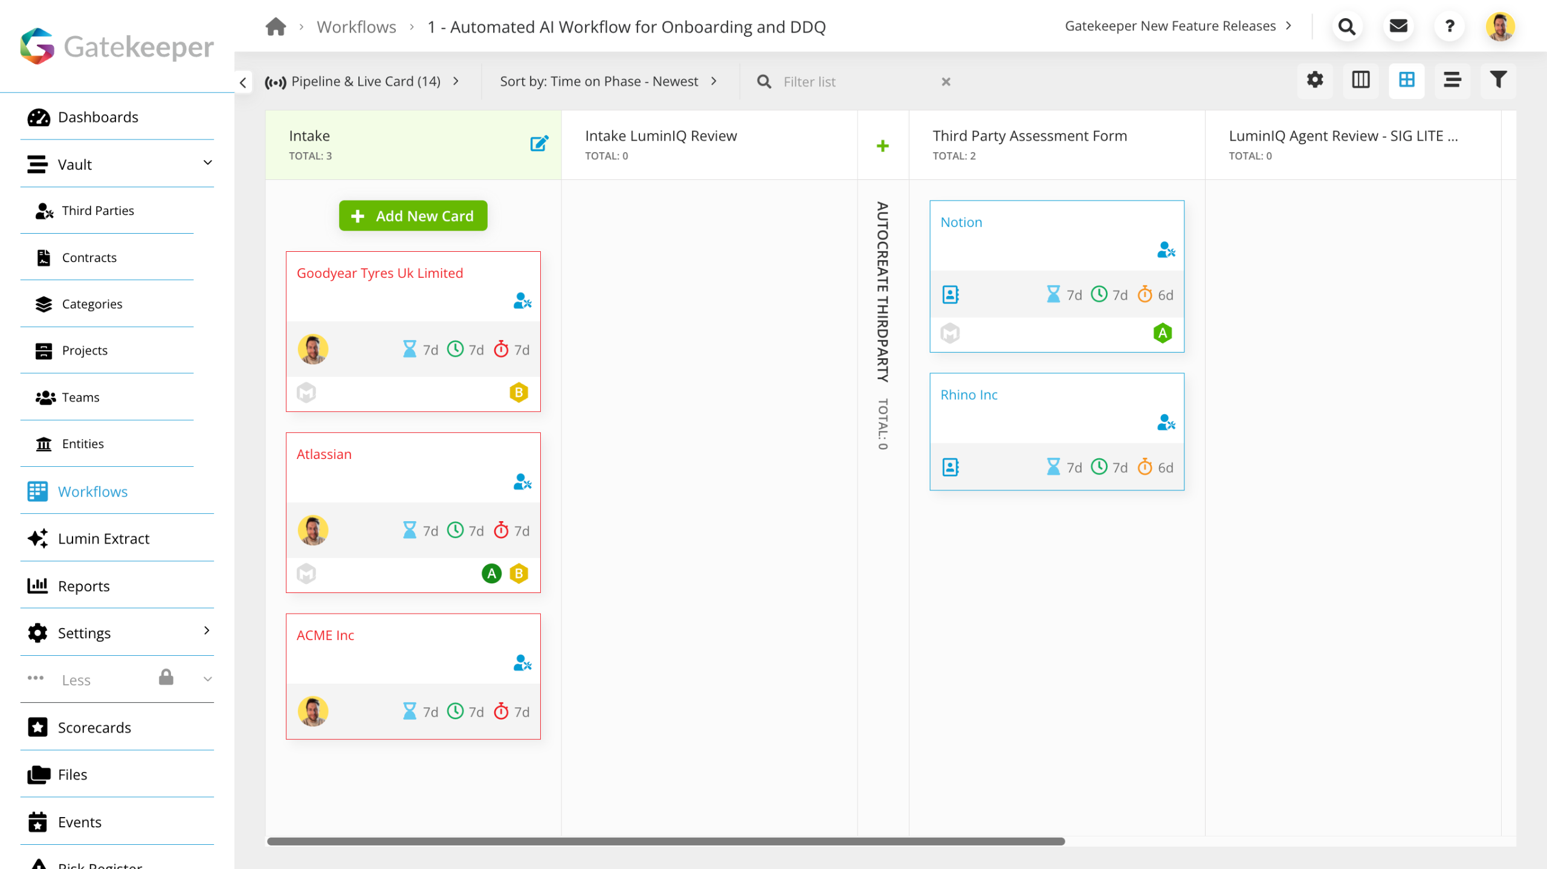Switch to the grid card view

click(1406, 80)
